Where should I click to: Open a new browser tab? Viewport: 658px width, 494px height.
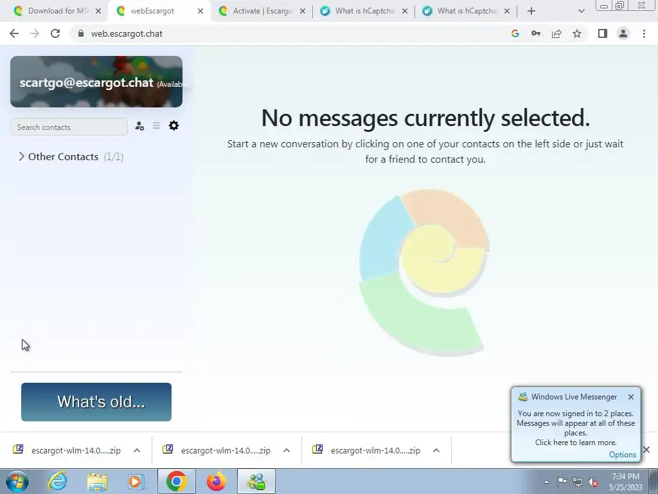(x=531, y=12)
